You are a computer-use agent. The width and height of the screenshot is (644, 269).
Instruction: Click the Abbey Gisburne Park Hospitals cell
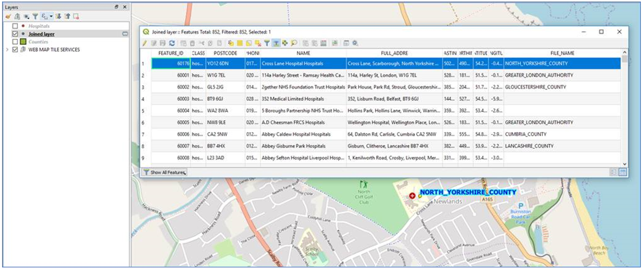(x=303, y=146)
